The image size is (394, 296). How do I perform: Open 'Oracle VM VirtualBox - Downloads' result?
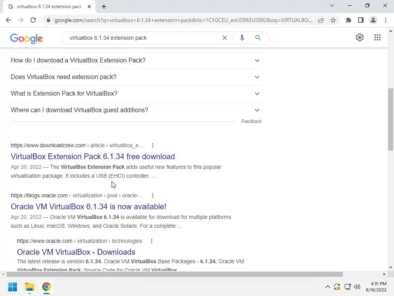coord(76,252)
